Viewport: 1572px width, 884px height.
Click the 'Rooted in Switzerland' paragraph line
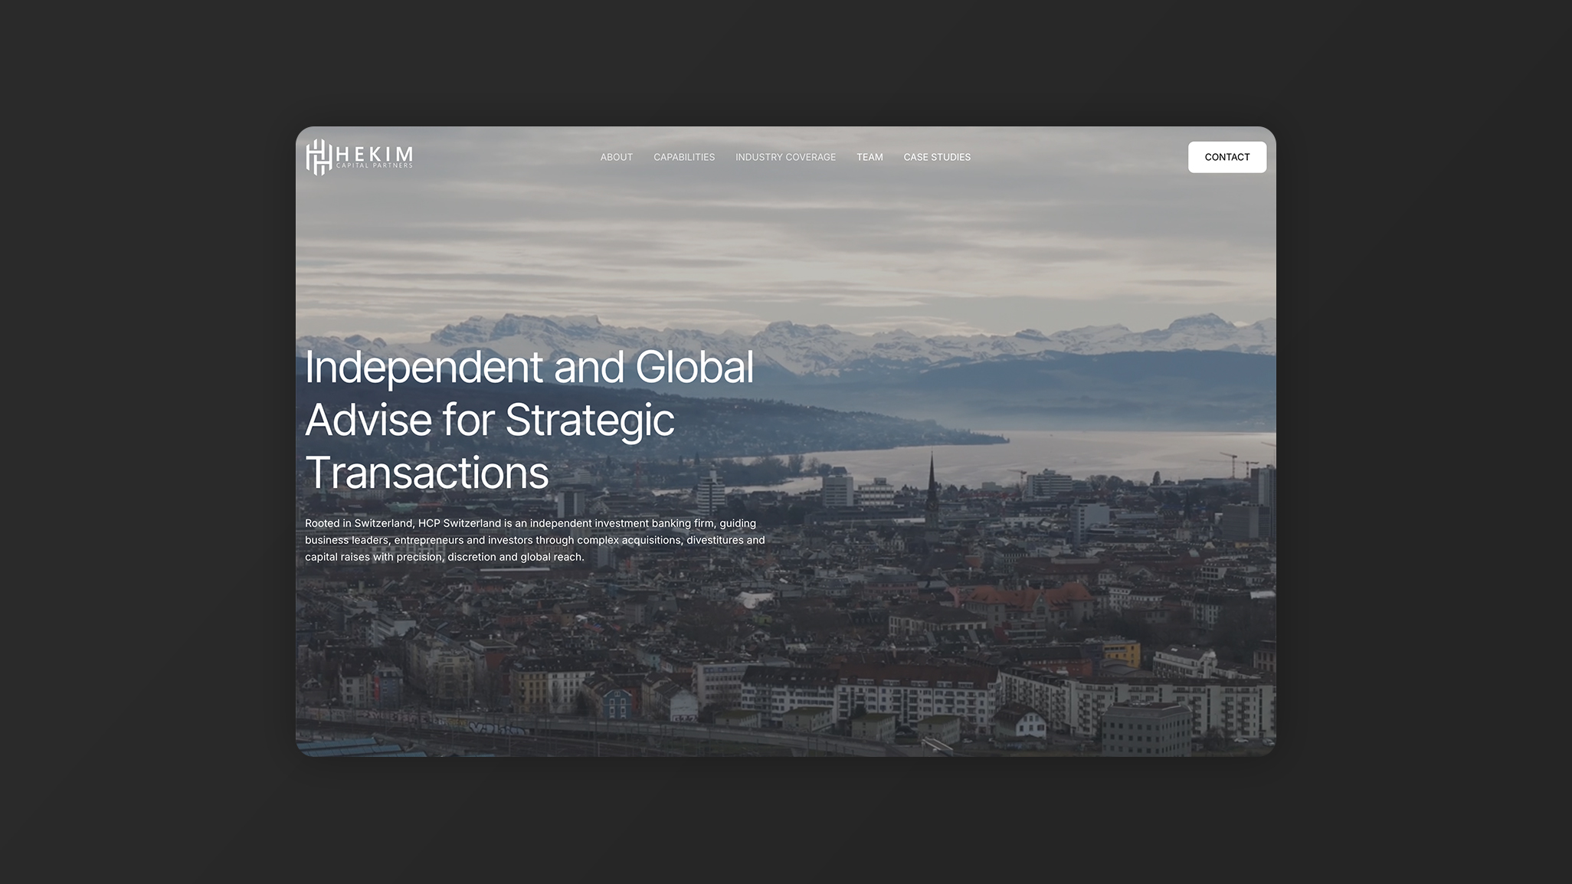tap(530, 523)
